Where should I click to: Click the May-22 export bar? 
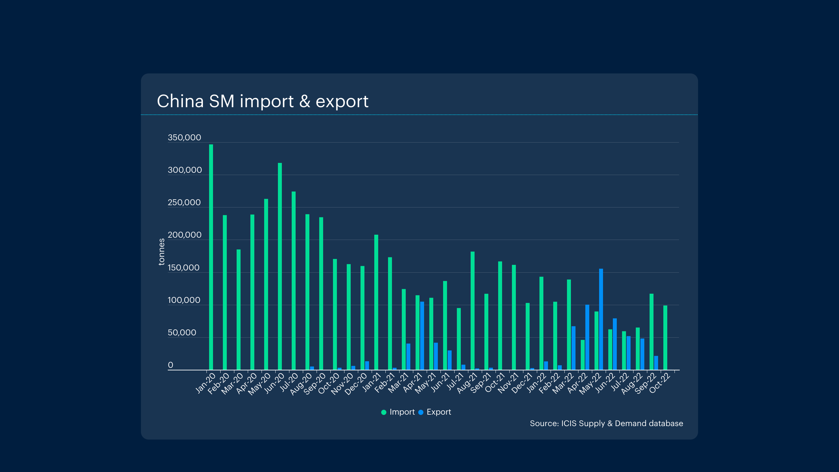pos(601,319)
